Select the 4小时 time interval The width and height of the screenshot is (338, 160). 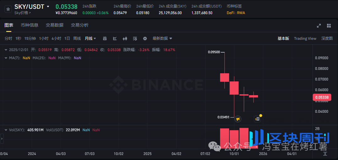tap(56, 39)
